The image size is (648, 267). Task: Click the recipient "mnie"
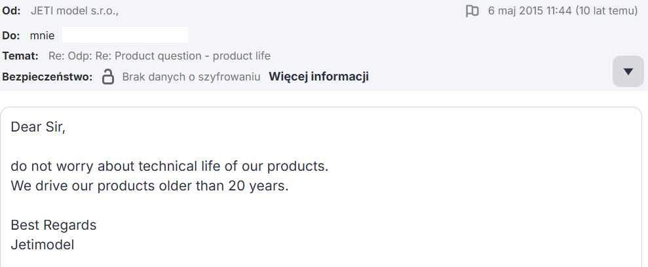(x=42, y=35)
